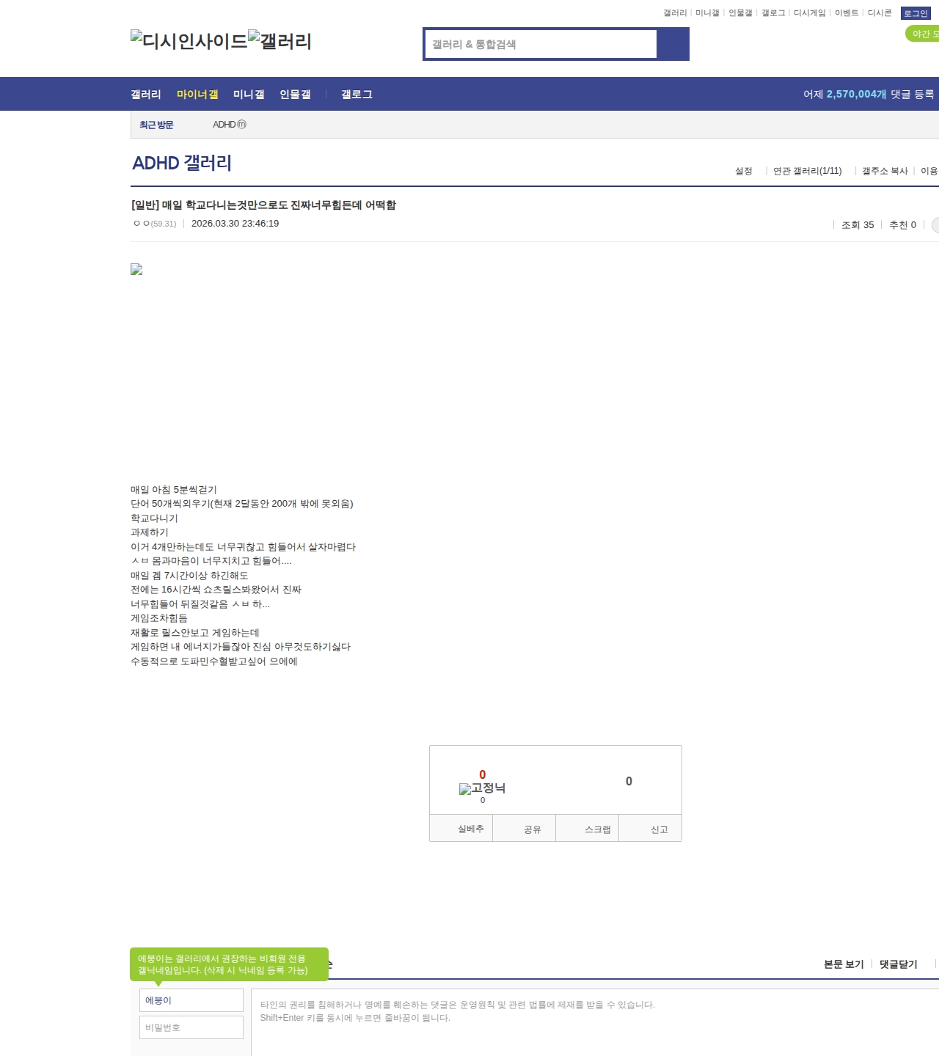Viewport: 939px width, 1056px height.
Task: Open the 설정 dropdown
Action: coord(744,171)
